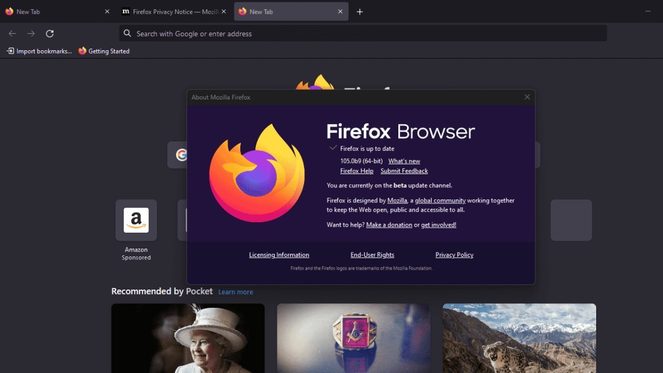
Task: Click the back navigation arrow
Action: tap(12, 34)
